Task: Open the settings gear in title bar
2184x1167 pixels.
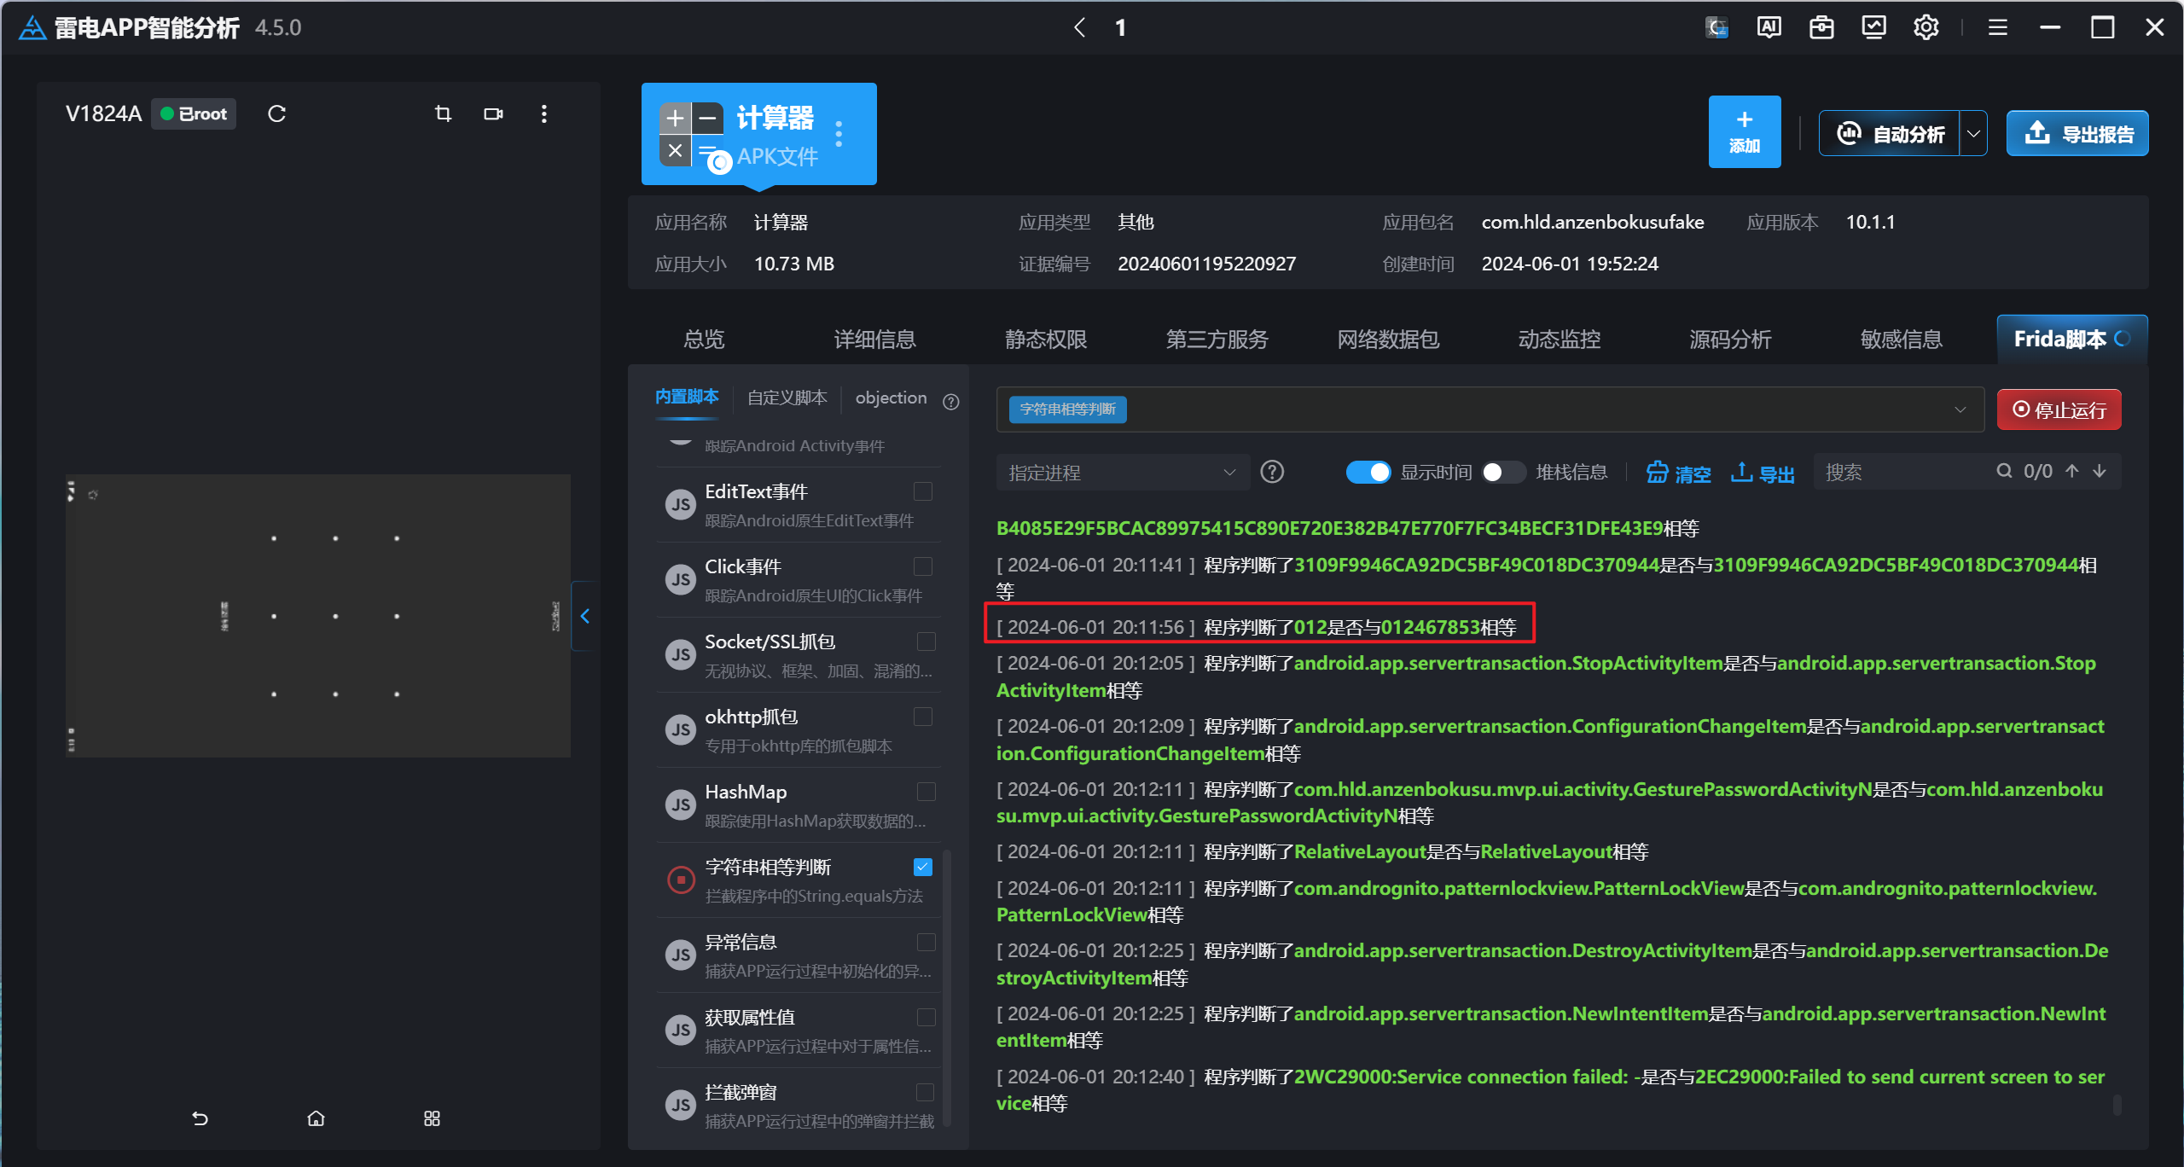Action: point(1926,27)
